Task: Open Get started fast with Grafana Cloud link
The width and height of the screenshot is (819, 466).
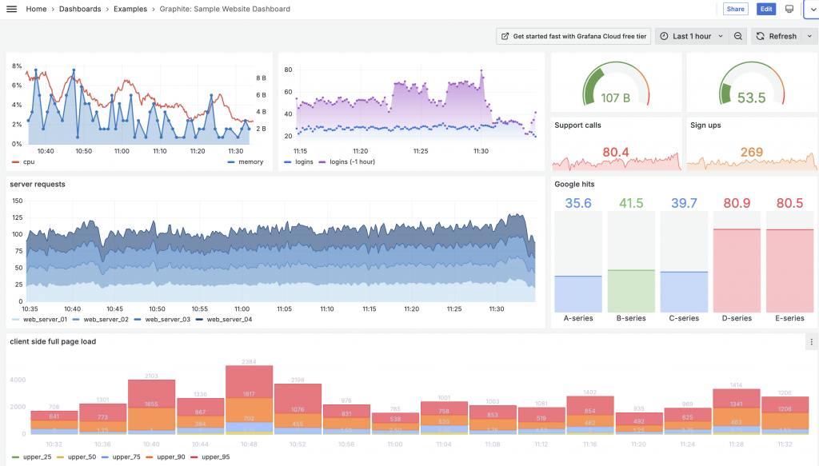Action: [573, 36]
